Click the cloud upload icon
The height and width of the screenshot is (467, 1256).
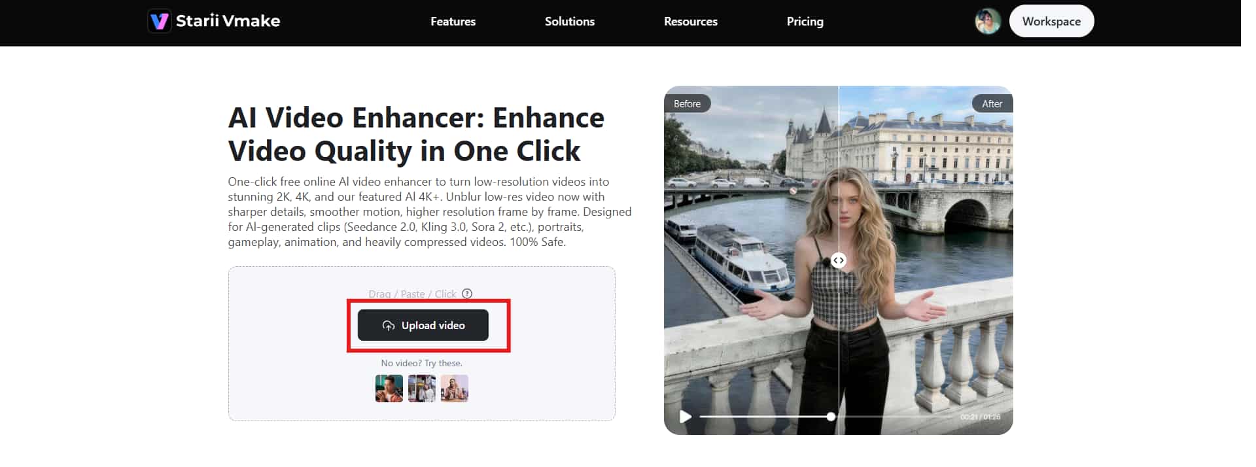(389, 326)
